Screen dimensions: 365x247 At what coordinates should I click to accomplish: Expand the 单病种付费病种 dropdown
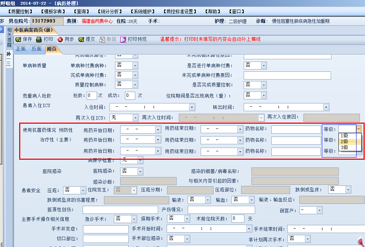(x=135, y=66)
